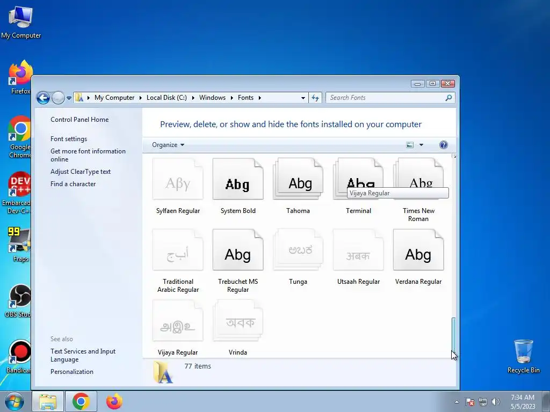This screenshot has height=412, width=550.
Task: Click the 77 items status text
Action: point(198,366)
